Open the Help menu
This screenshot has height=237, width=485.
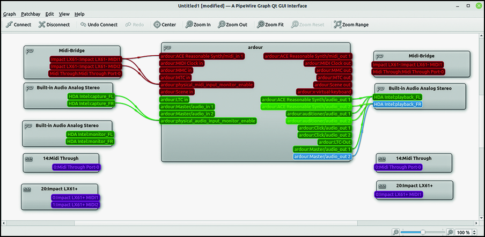point(79,14)
